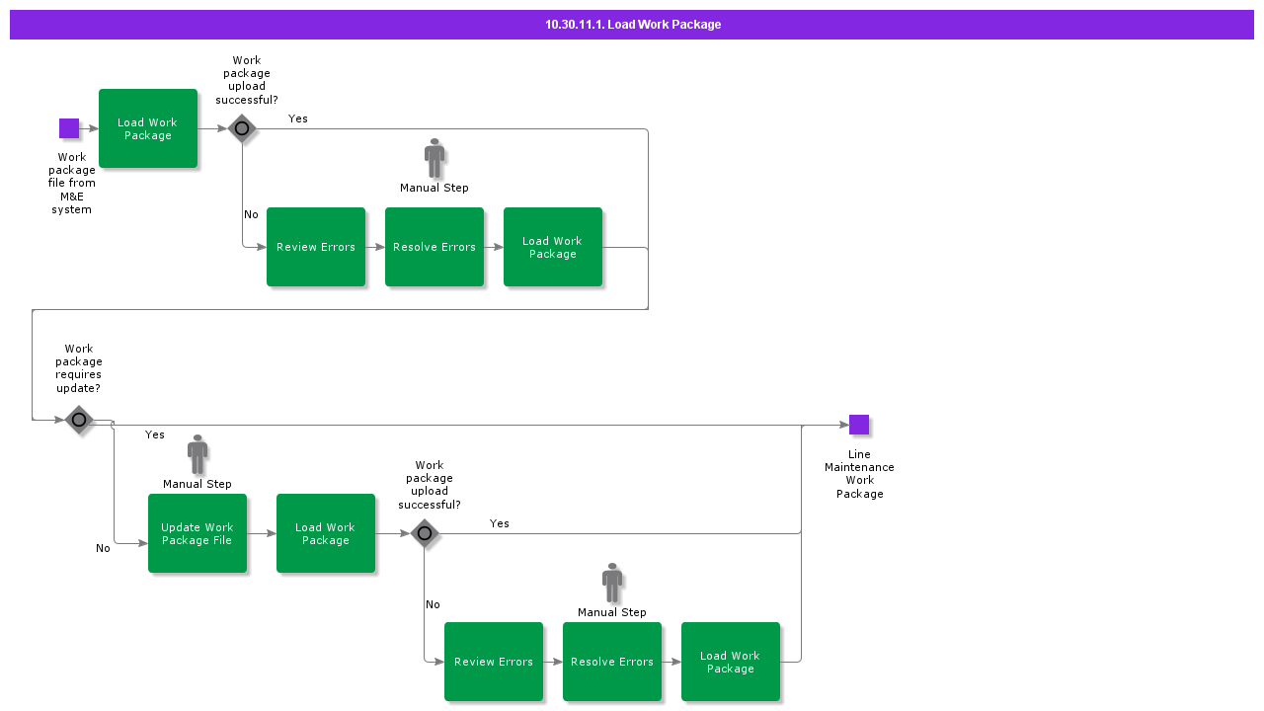Select the upper Review Errors task box
Image resolution: width=1264 pixels, height=711 pixels.
point(316,247)
